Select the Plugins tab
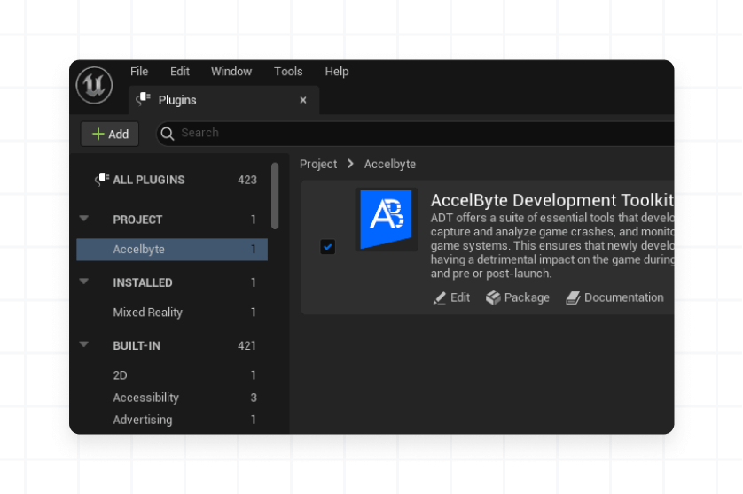743x494 pixels. 223,100
